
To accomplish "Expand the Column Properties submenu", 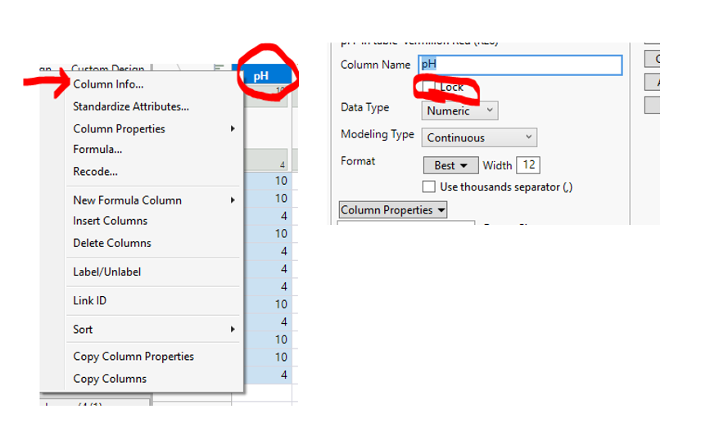I will coord(119,128).
